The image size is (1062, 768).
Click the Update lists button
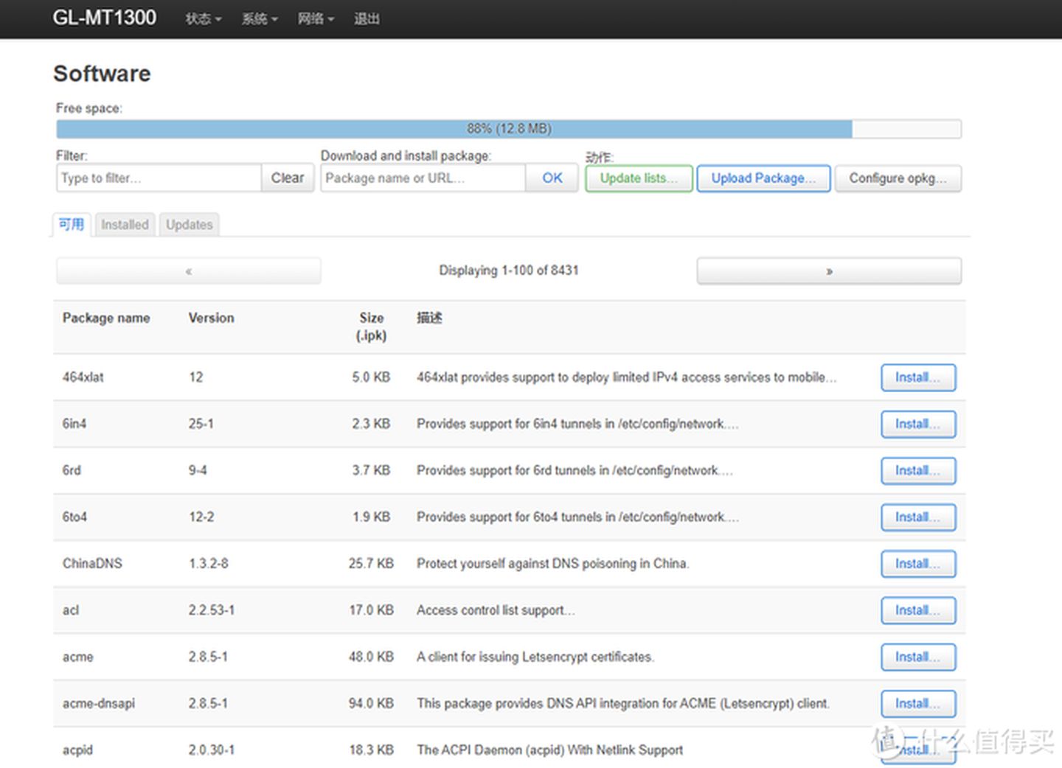point(639,178)
